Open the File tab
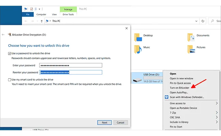 pyautogui.click(x=28, y=14)
